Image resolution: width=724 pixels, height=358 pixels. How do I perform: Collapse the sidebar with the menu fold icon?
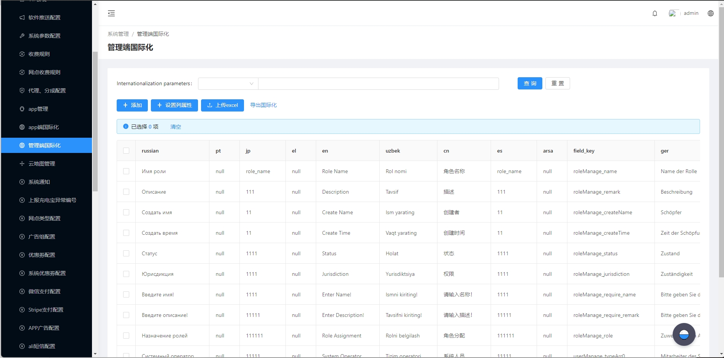point(111,13)
